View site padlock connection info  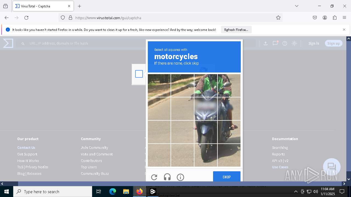coord(70,18)
